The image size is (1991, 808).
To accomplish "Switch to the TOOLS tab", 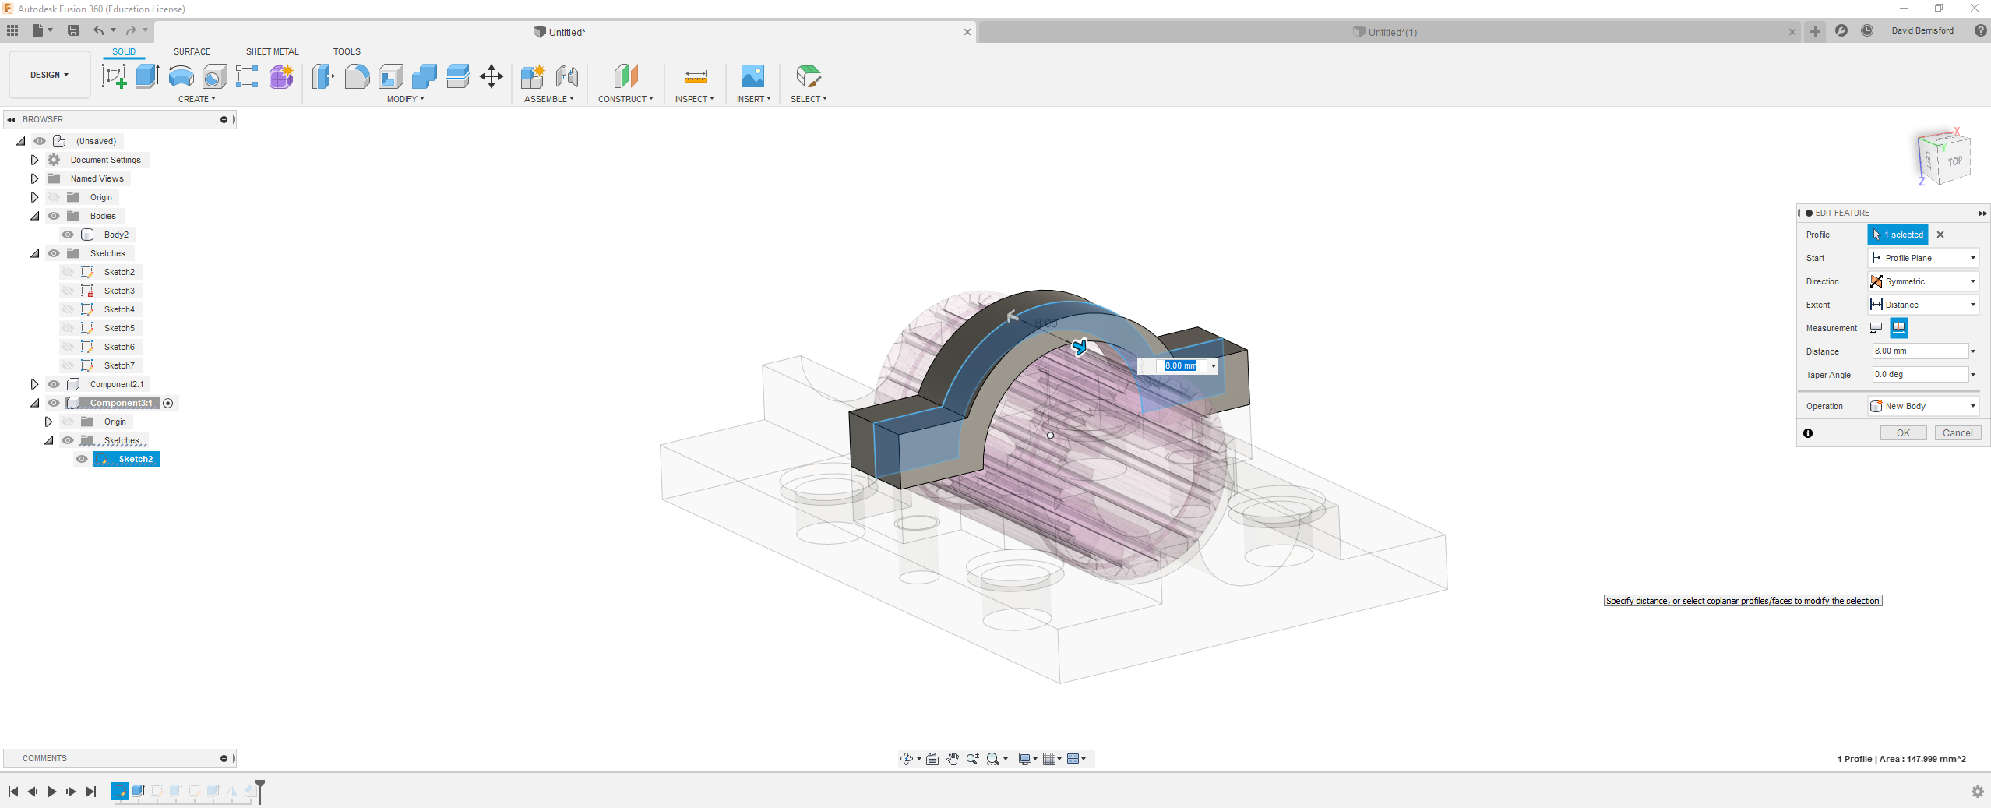I will coord(347,51).
